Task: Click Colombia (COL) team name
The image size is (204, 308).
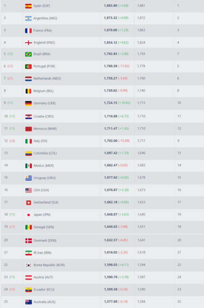Action: [x=45, y=153]
